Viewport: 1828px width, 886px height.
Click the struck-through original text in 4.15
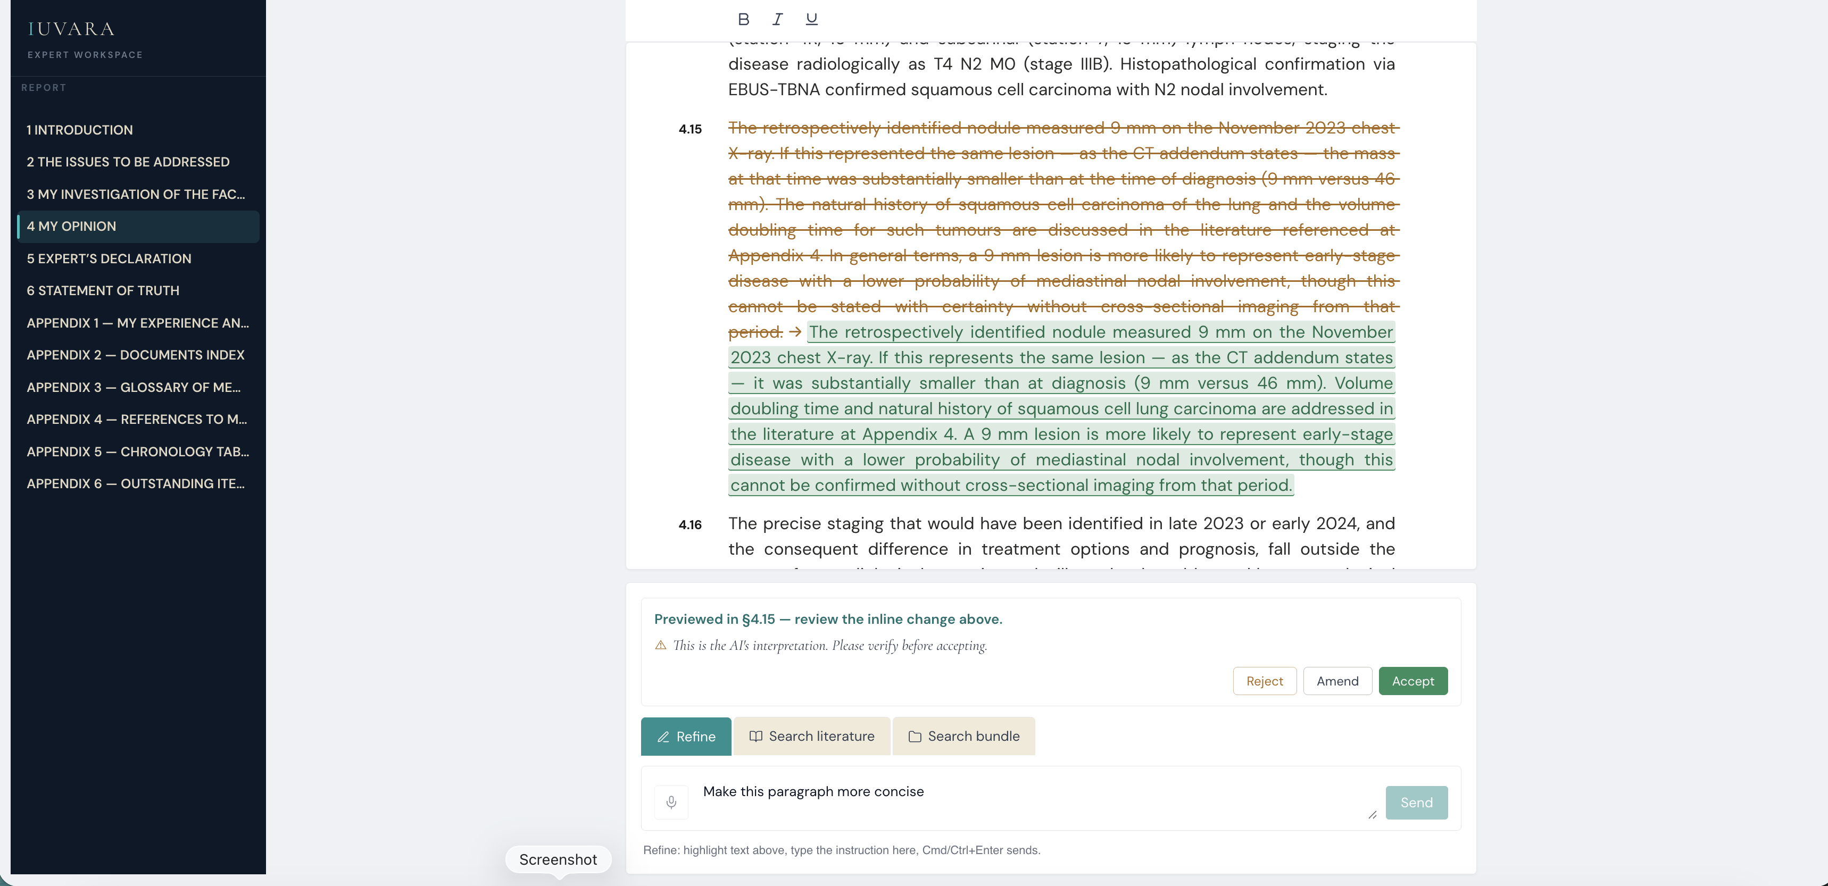pos(1063,229)
